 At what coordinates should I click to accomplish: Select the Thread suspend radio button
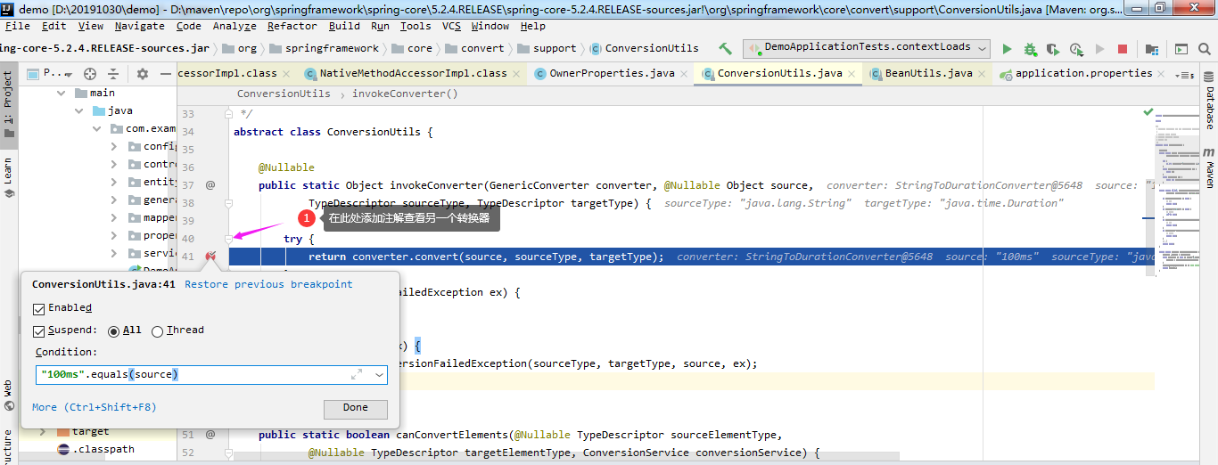pos(158,331)
